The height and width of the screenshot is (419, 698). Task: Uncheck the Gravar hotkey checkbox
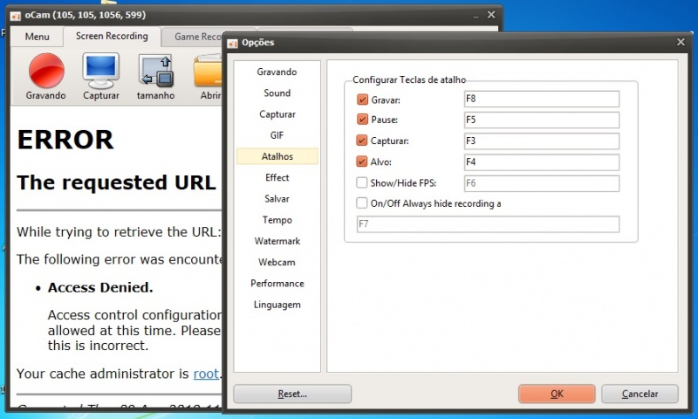tap(362, 100)
